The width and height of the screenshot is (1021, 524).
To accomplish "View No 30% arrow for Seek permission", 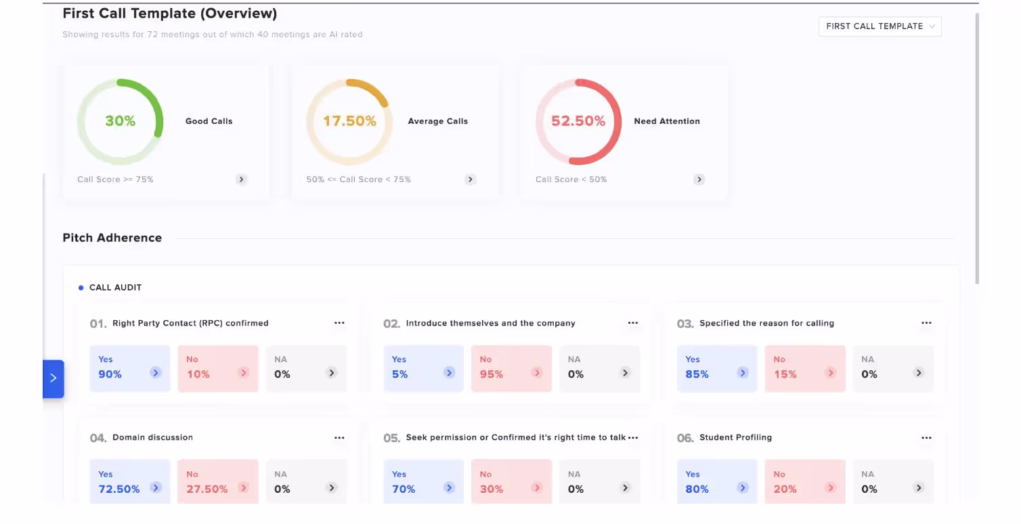I will [x=537, y=487].
